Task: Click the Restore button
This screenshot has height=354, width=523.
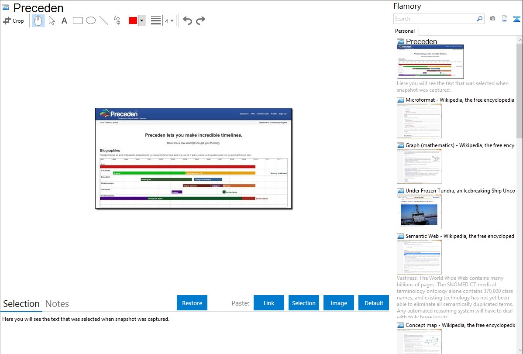Action: [192, 303]
